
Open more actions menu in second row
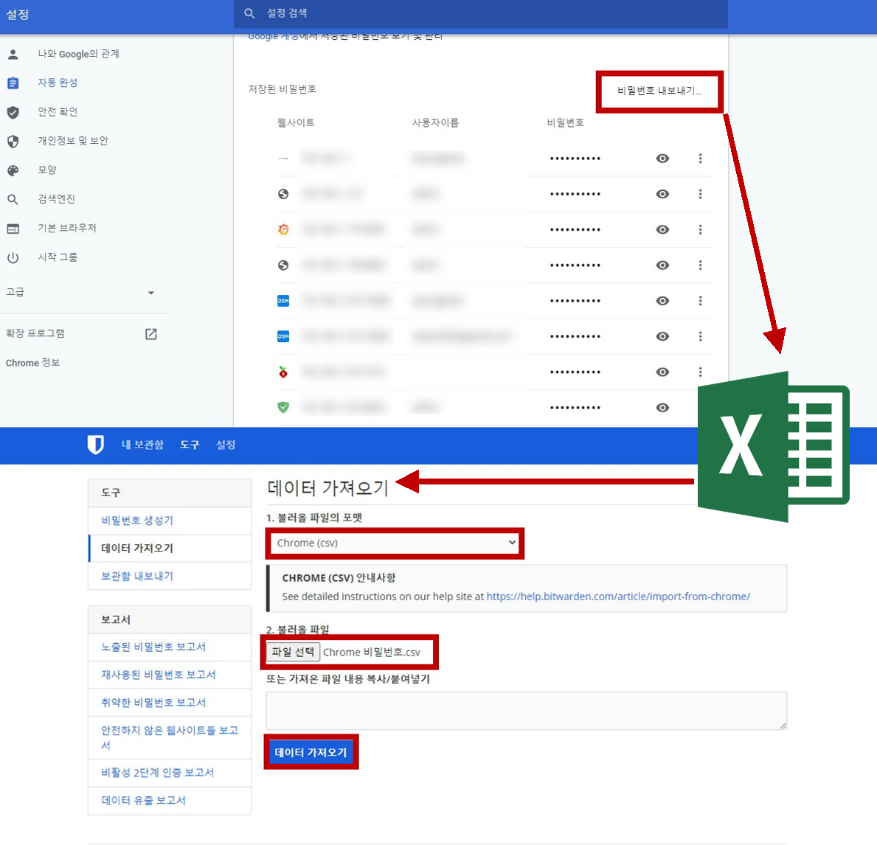click(x=700, y=194)
